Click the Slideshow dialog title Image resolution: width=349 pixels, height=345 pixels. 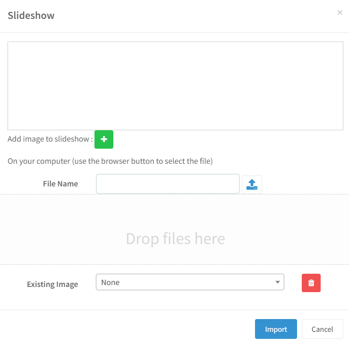pos(31,16)
